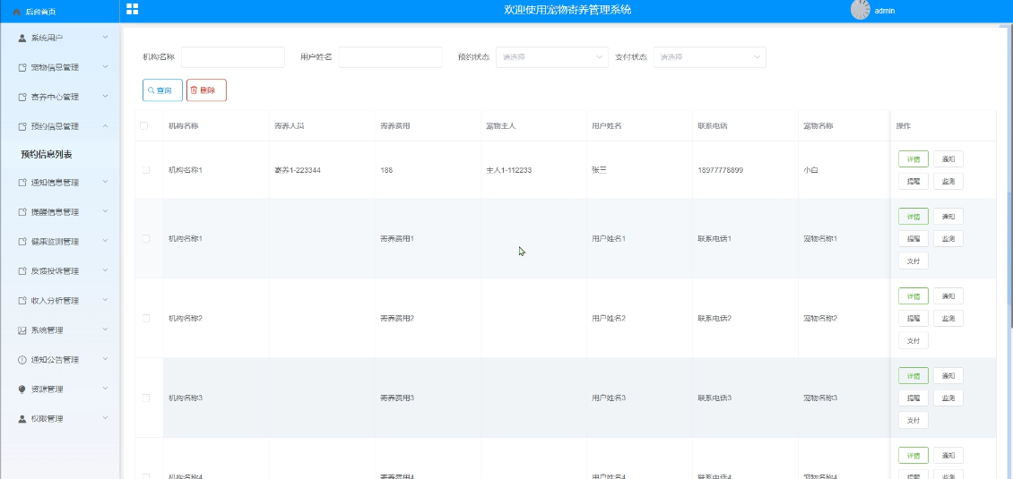Image resolution: width=1013 pixels, height=479 pixels.
Task: Click the fee value 188
Action: tap(386, 170)
